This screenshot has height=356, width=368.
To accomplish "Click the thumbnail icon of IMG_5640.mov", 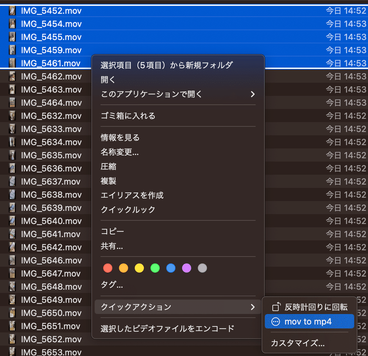I will (11, 221).
